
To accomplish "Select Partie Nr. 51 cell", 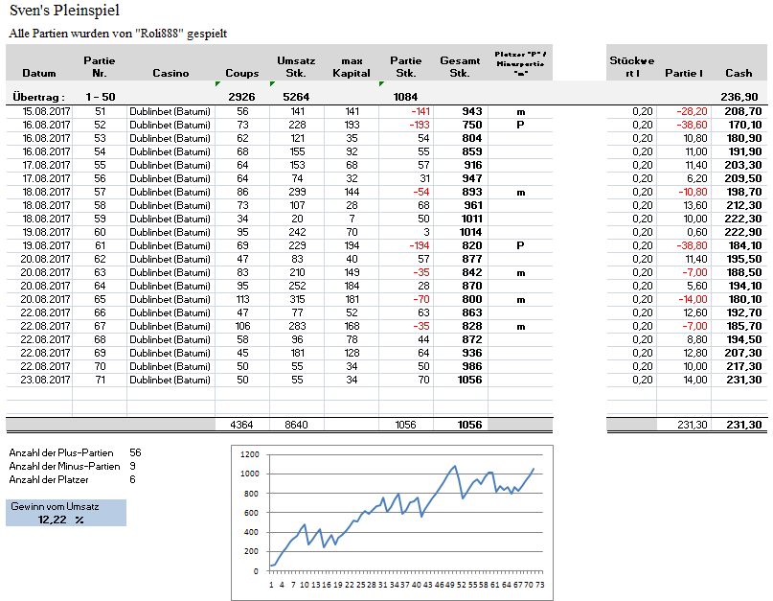I will [100, 111].
